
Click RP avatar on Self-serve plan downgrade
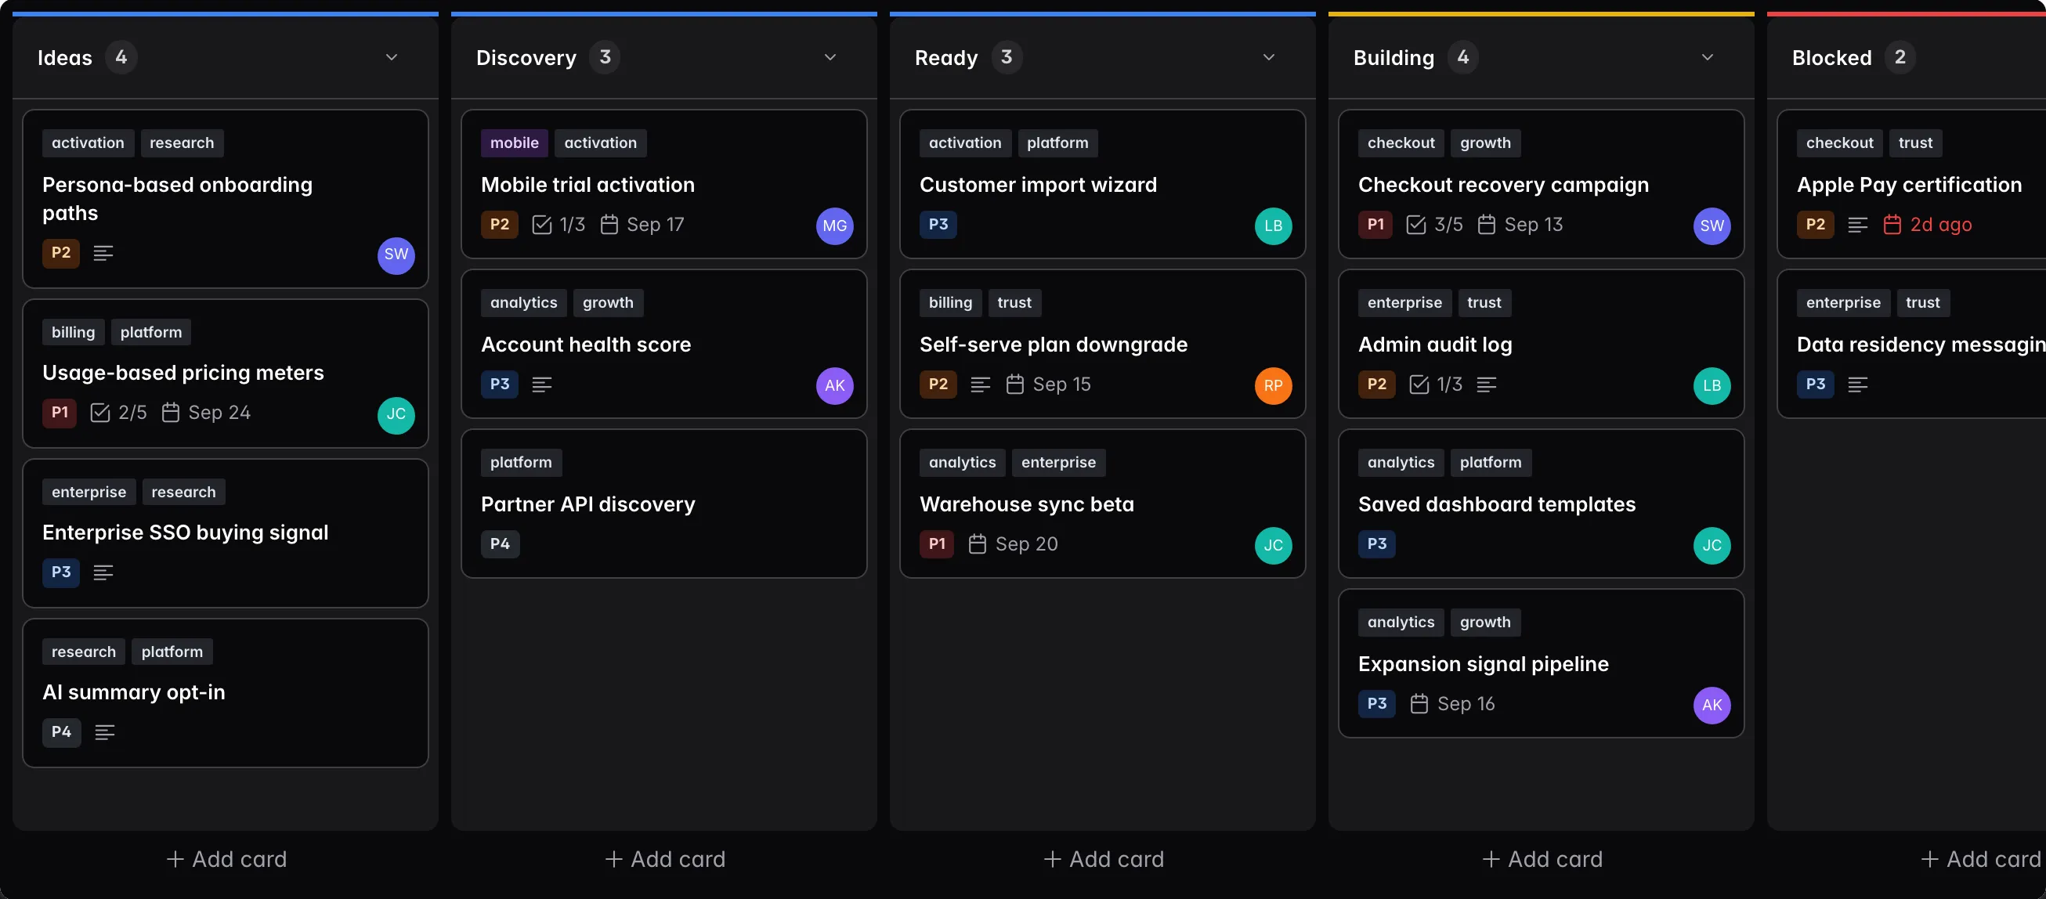click(1272, 386)
